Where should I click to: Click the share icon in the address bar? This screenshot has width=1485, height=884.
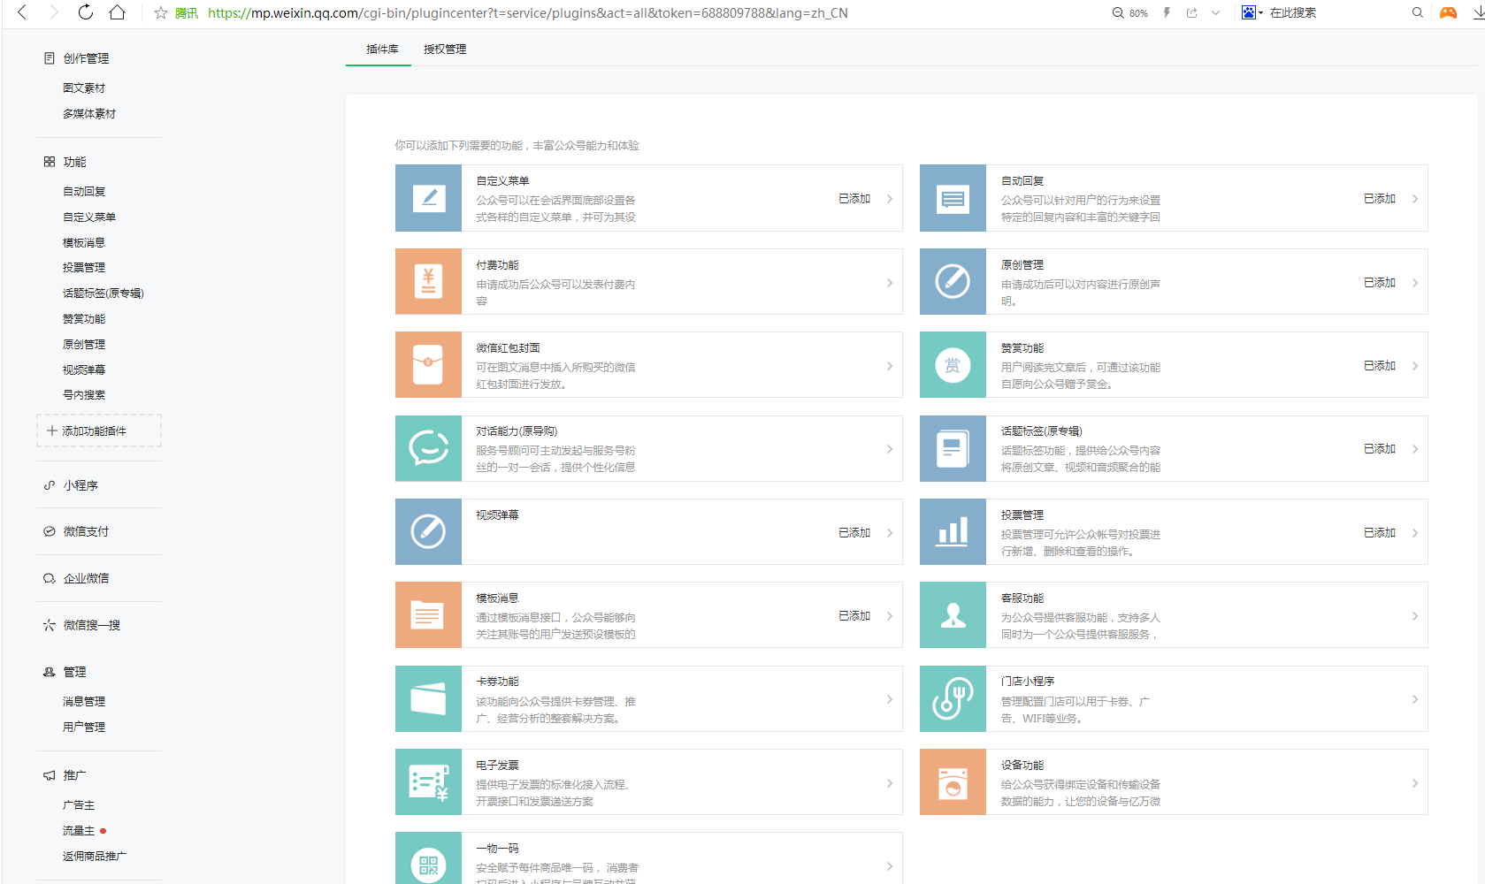pyautogui.click(x=1192, y=13)
